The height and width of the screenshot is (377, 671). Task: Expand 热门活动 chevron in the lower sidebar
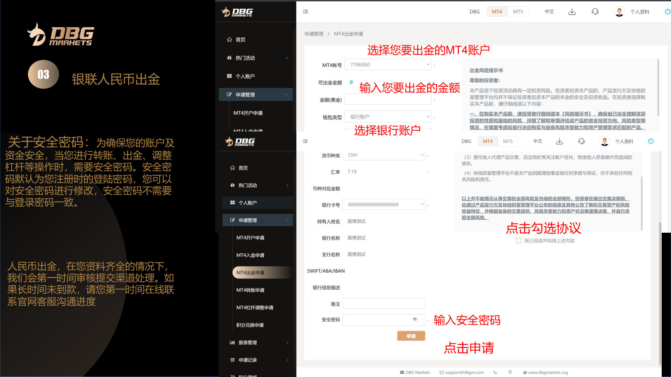point(287,185)
